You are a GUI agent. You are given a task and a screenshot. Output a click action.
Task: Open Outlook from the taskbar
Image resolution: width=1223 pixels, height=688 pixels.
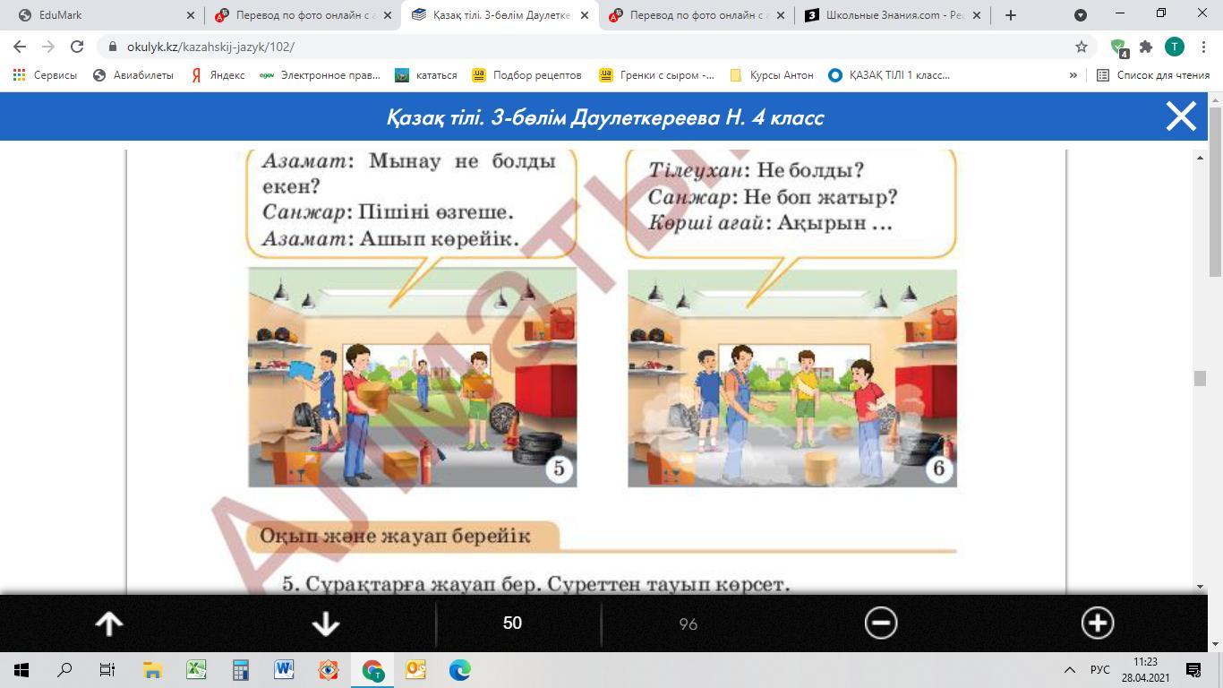[x=416, y=670]
